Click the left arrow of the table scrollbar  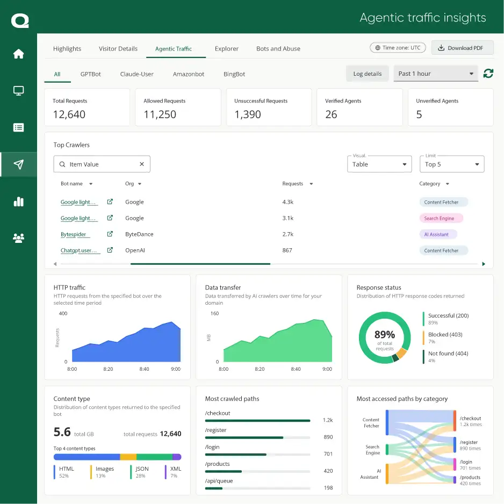pyautogui.click(x=55, y=264)
